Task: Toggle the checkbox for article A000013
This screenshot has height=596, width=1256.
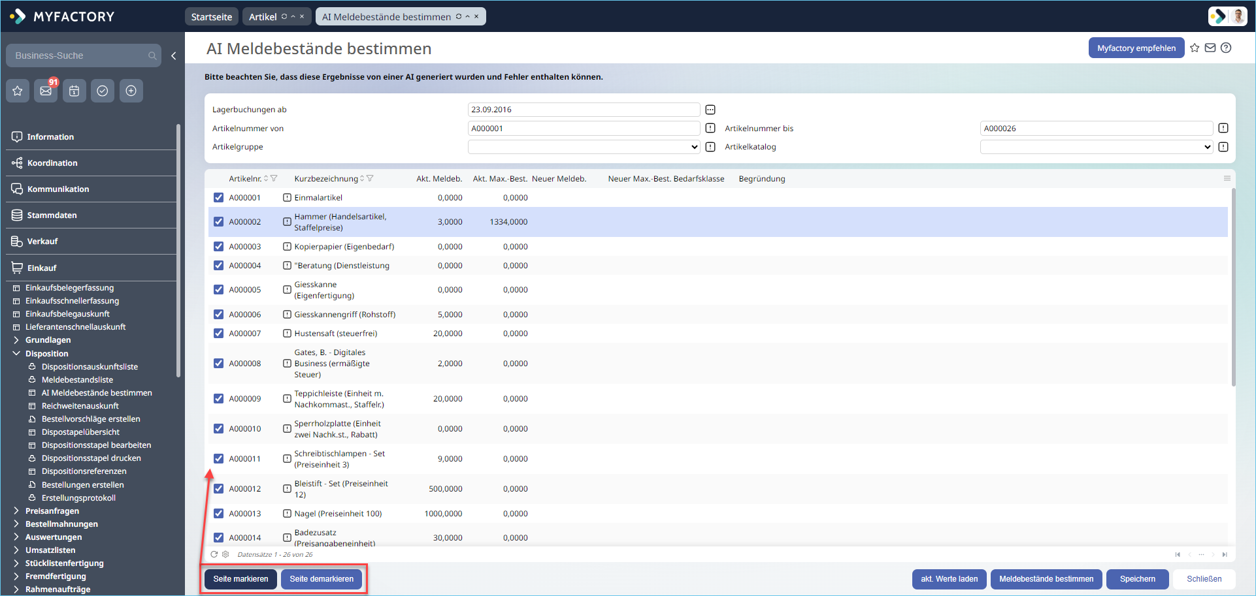Action: pos(218,514)
